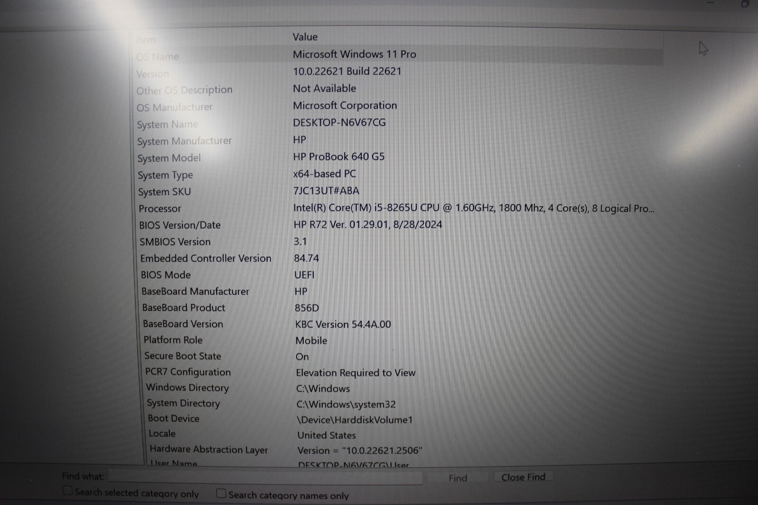758x505 pixels.
Task: Select the Locale row
Action: 162,433
